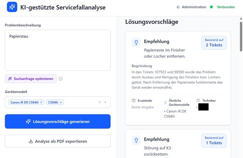Click into the Problembeschreibung text area

tap(58, 50)
